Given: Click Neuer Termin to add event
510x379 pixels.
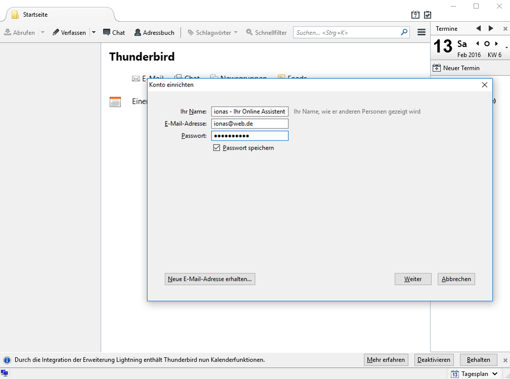Looking at the screenshot, I should (x=456, y=68).
